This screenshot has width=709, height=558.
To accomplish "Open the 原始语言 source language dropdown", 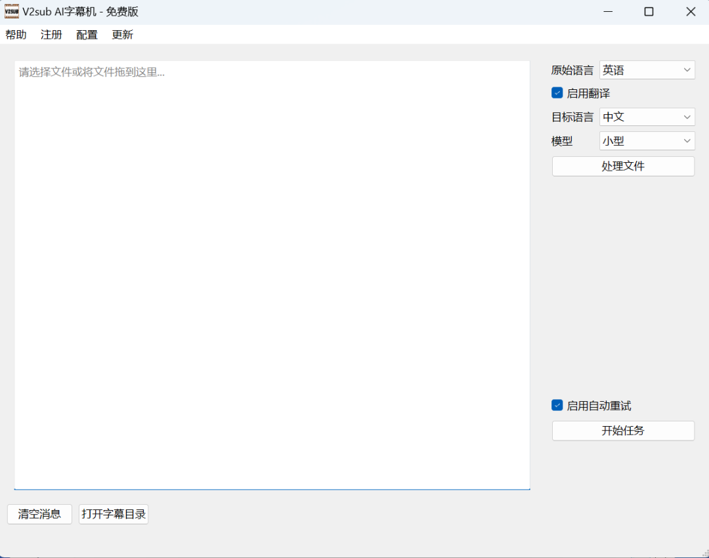I will pos(647,70).
